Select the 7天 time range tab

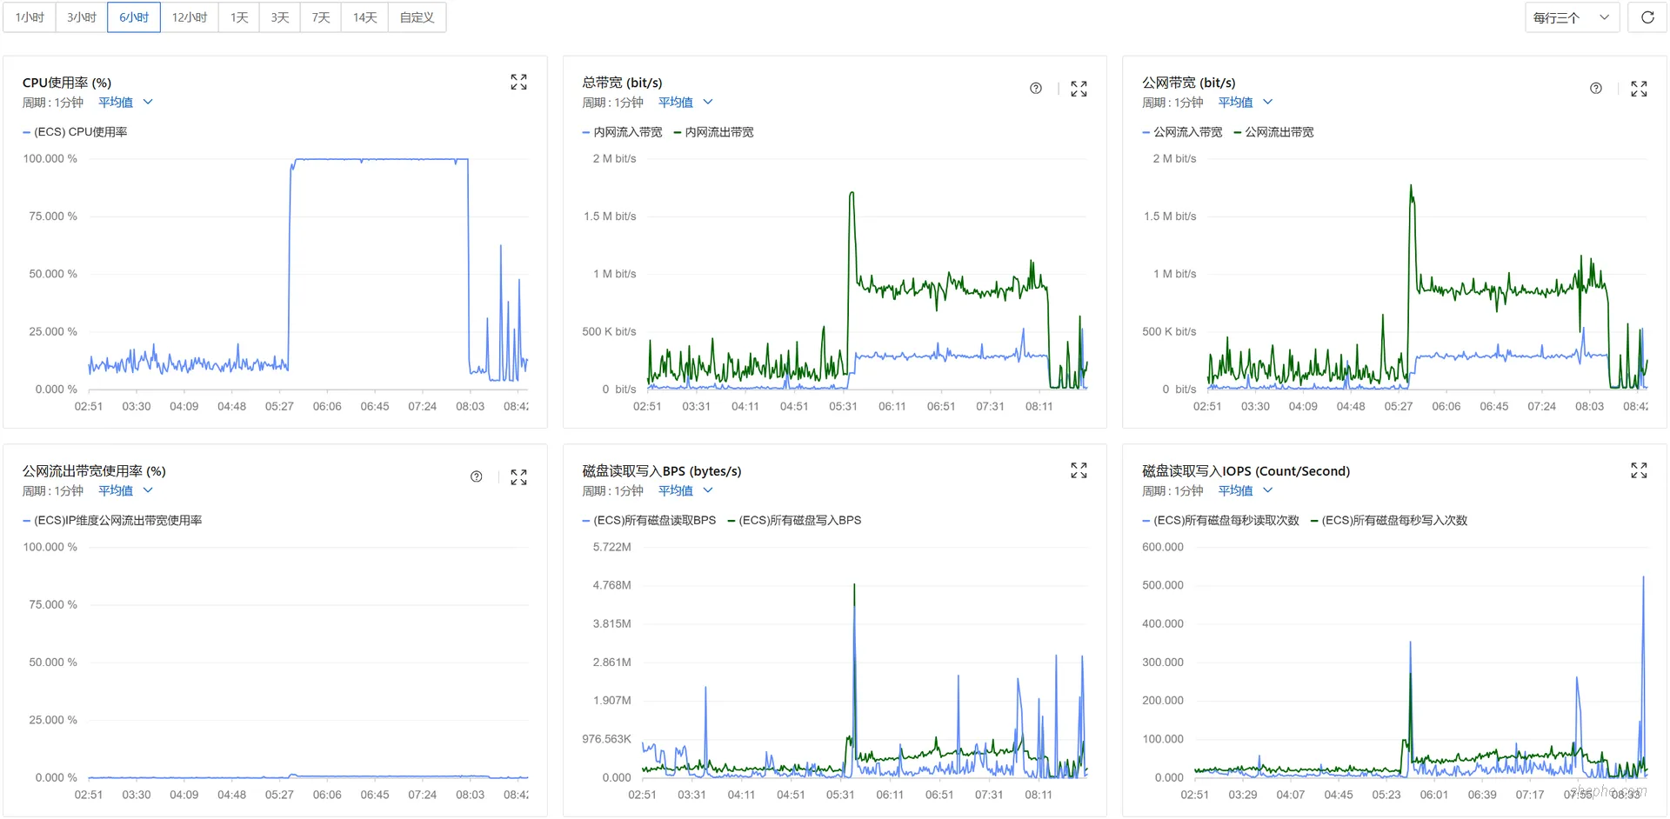coord(321,17)
